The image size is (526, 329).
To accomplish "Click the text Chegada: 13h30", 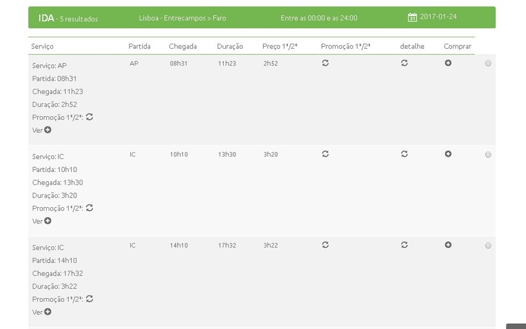I will (57, 182).
